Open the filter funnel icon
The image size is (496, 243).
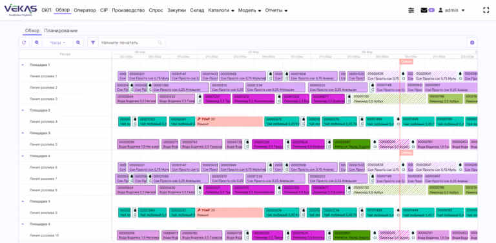pyautogui.click(x=93, y=43)
